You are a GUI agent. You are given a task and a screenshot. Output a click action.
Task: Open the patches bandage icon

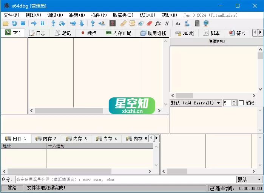[124, 23]
